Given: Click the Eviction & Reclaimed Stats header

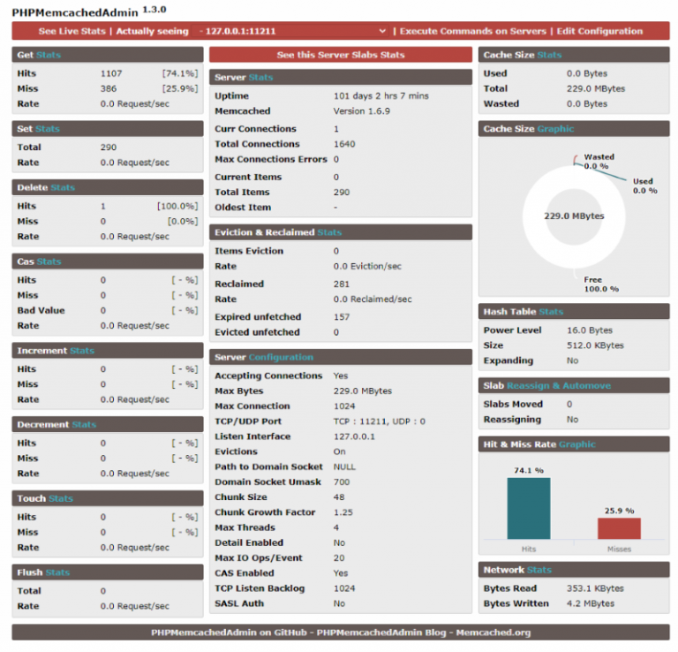Looking at the screenshot, I should pos(341,232).
